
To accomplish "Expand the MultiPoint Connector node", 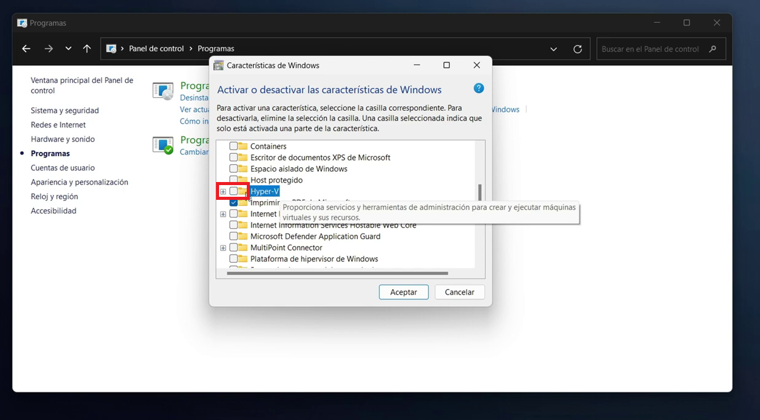I will 223,248.
